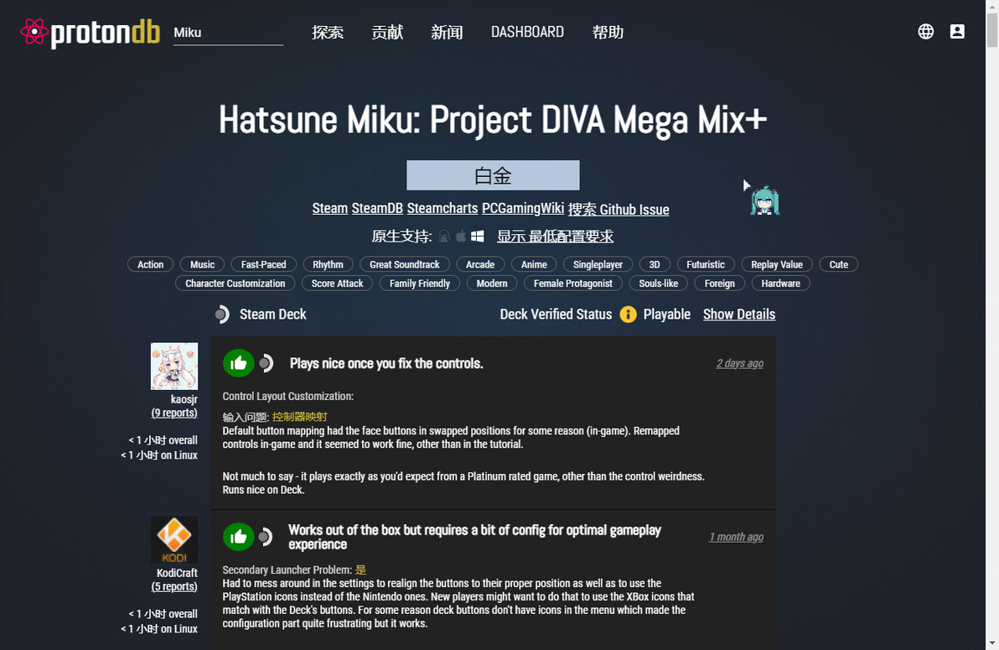
Task: Open KodiCraft's 5 reports link
Action: (x=174, y=587)
